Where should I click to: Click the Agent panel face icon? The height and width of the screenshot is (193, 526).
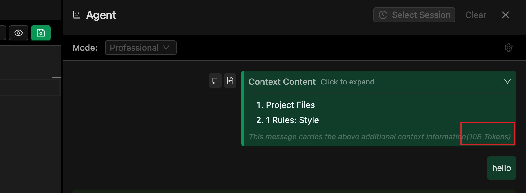click(x=76, y=15)
